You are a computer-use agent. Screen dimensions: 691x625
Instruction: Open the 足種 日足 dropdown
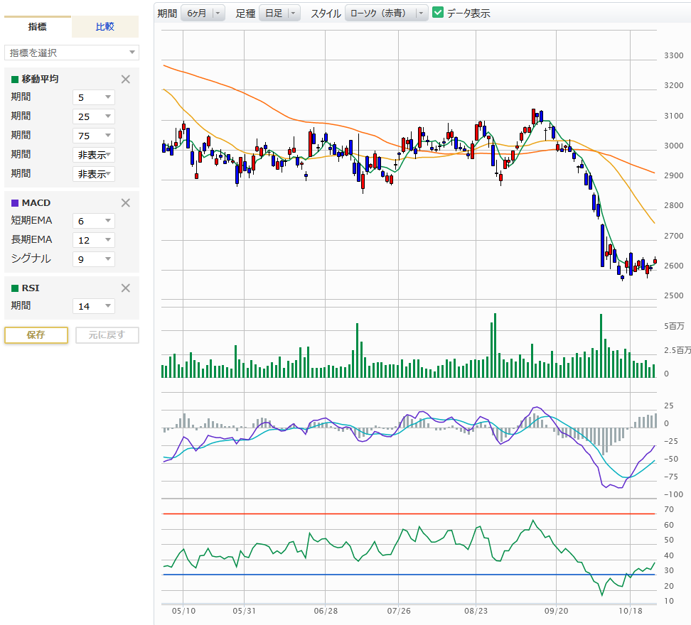click(x=279, y=13)
